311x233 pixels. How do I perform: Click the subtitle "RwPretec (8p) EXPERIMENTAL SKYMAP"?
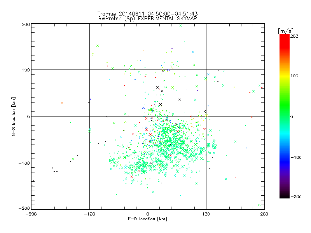point(148,19)
